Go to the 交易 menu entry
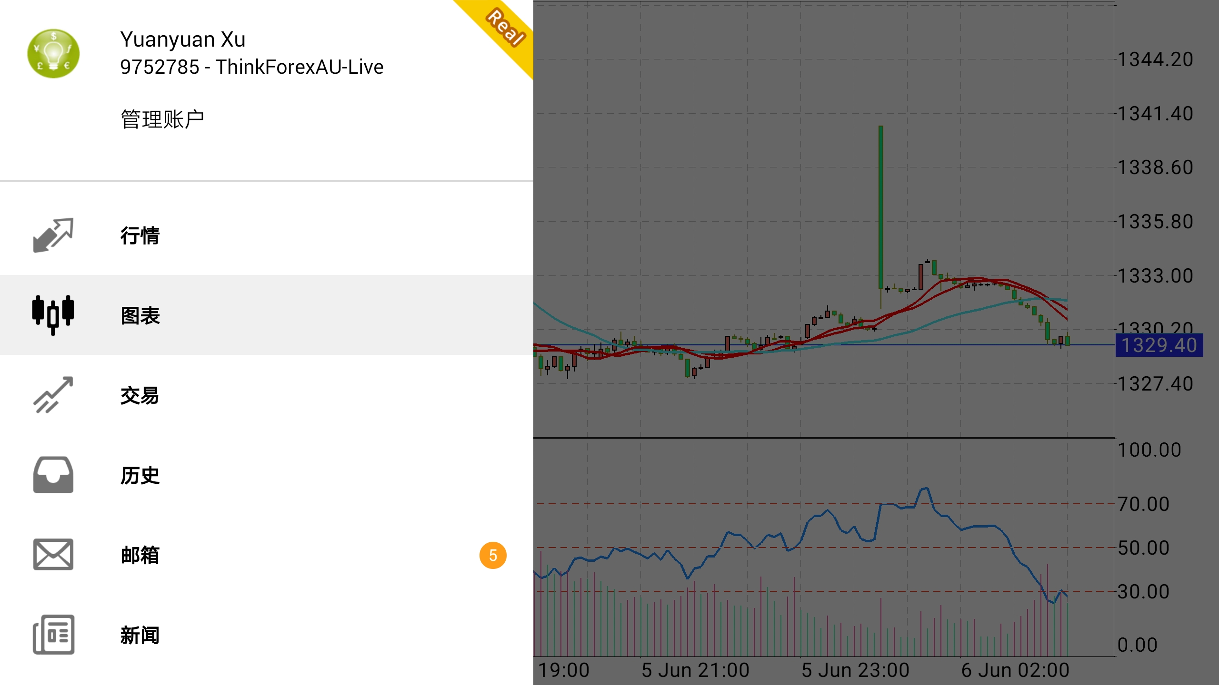1219x685 pixels. point(140,395)
